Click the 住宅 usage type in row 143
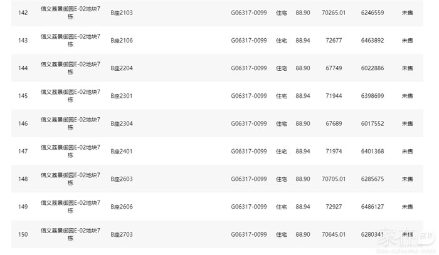Image resolution: width=439 pixels, height=255 pixels. pos(282,41)
